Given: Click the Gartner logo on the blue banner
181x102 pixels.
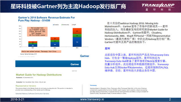Looking at the screenshot, I should [75, 64].
